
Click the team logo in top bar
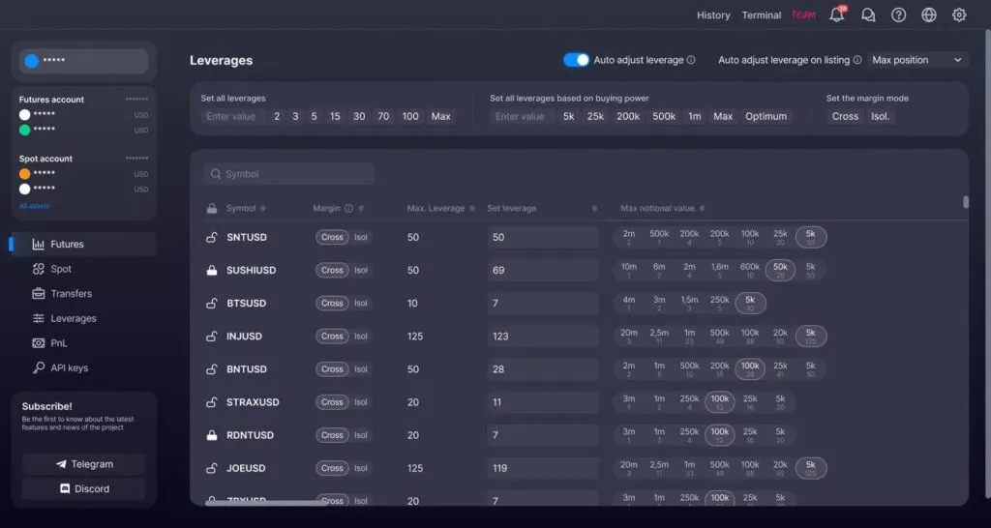tap(804, 15)
